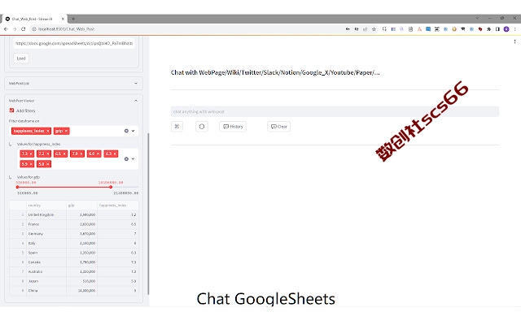Viewport: 521px width, 325px height.
Task: Select the Canada table cell
Action: point(46,262)
